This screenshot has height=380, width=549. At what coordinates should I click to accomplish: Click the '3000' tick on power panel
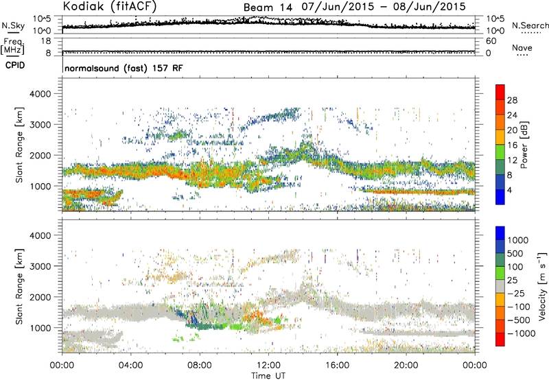click(x=40, y=125)
